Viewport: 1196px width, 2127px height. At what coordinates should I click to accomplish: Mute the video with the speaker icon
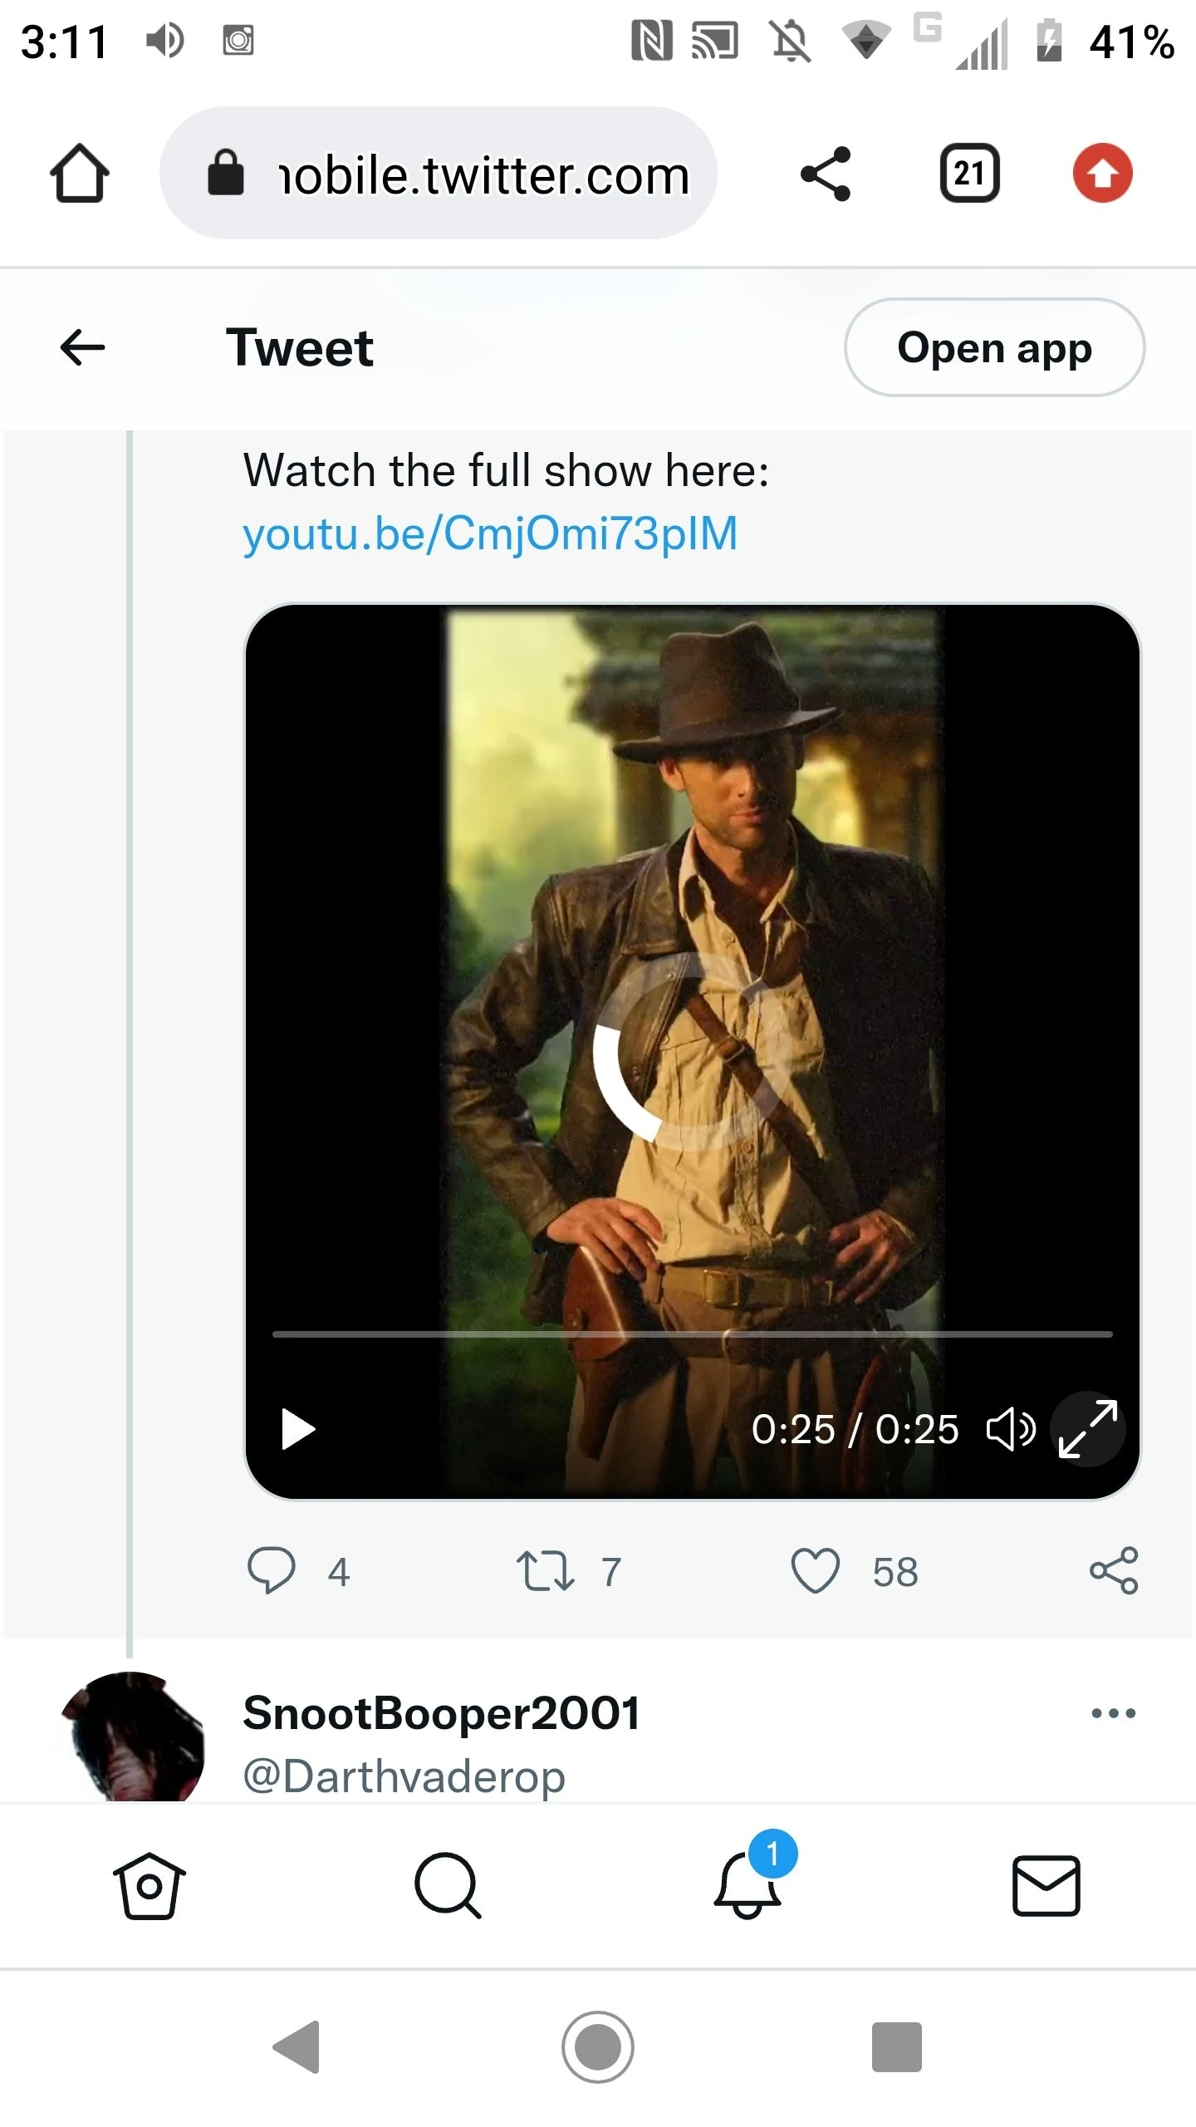pyautogui.click(x=1010, y=1429)
